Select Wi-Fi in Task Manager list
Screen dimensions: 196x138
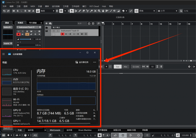point(16,102)
